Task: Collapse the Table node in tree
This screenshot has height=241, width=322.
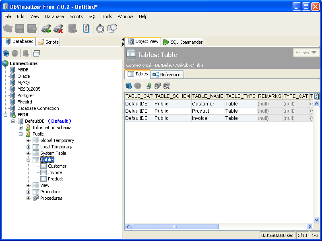Action: pos(28,160)
